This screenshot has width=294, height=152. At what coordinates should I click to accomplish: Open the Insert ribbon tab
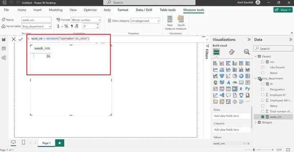[38, 10]
